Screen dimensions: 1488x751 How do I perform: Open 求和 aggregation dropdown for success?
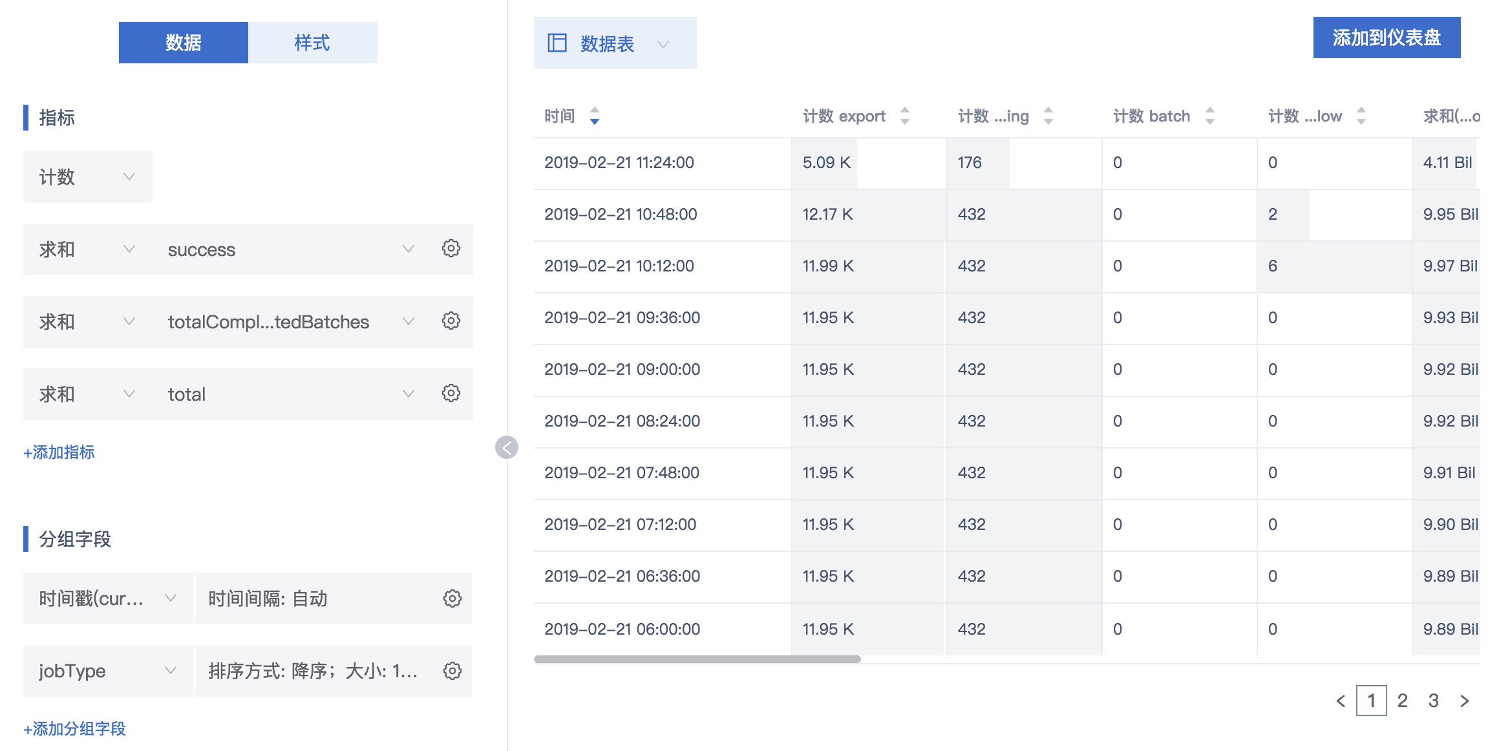pyautogui.click(x=88, y=249)
